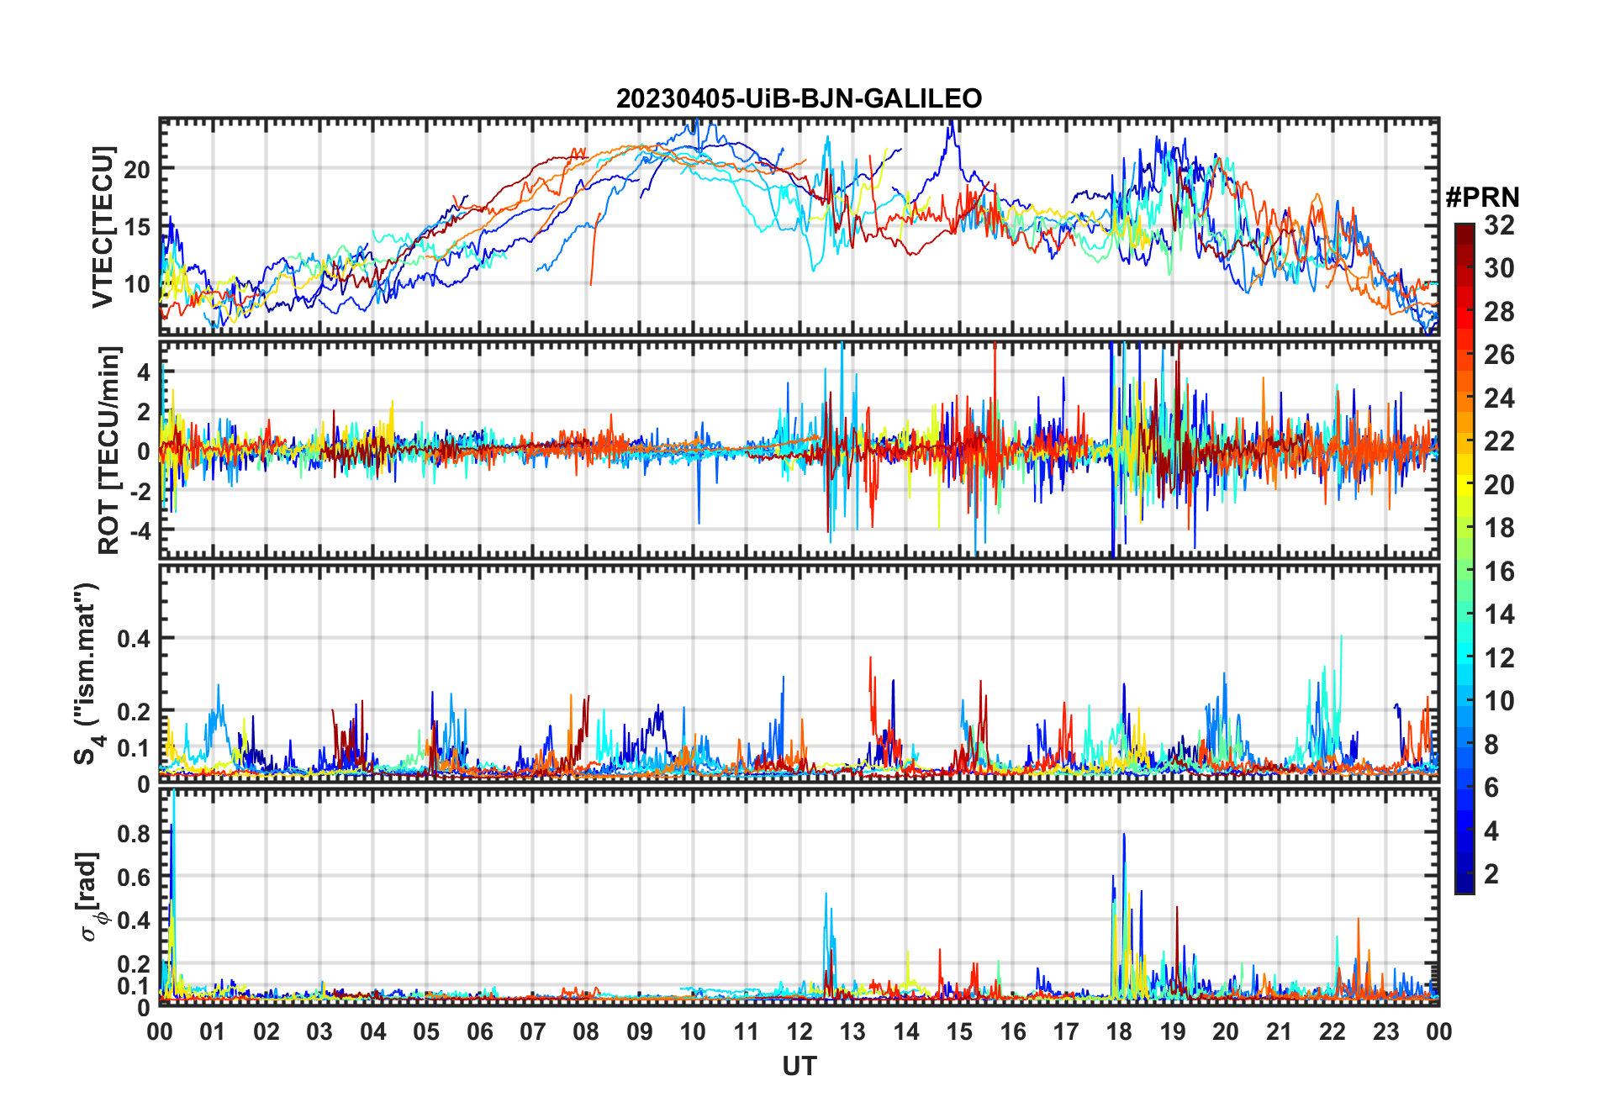Click x-axis tick label 05
This screenshot has width=1599, height=1118.
point(426,1031)
